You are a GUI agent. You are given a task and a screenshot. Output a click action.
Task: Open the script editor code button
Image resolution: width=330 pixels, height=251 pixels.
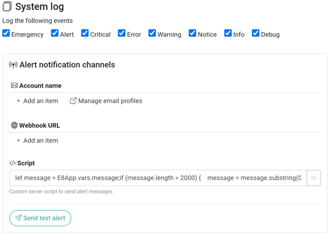pos(314,178)
